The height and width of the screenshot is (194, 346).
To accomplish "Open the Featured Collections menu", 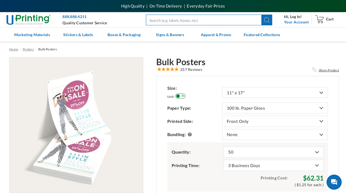I will pos(262,35).
